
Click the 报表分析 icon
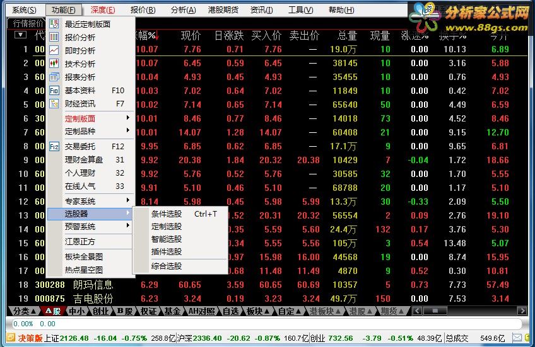[54, 77]
